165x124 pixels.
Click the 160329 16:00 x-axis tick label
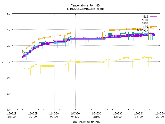(x=12, y=115)
